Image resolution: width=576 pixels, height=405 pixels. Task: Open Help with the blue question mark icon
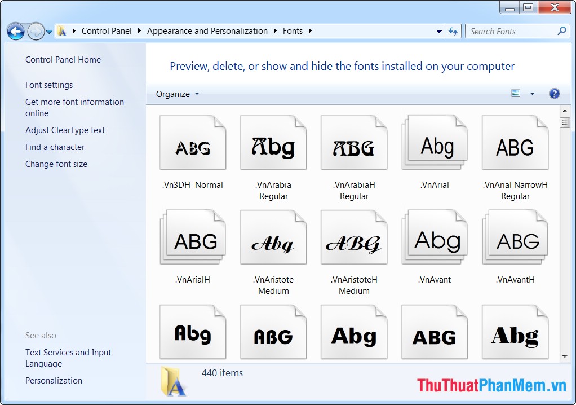click(x=555, y=94)
